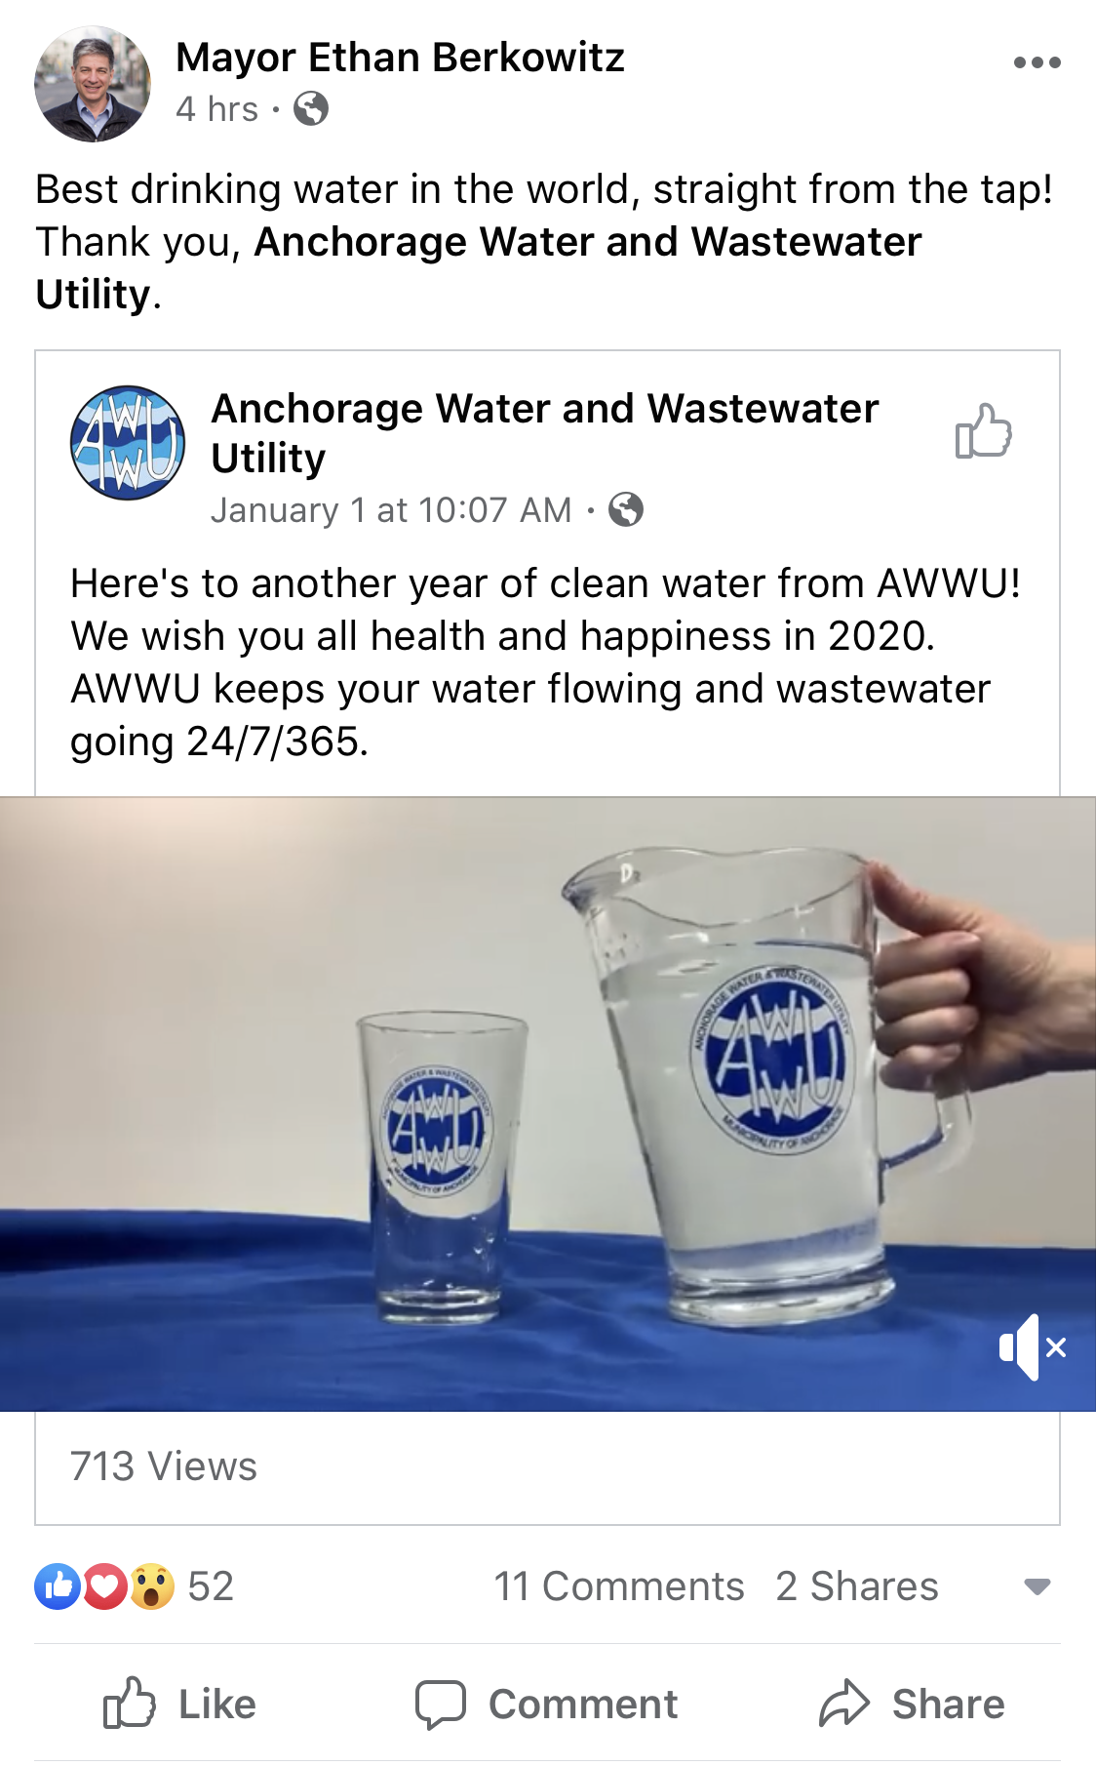Tap globe icon next to January 1 timestamp
Screen dimensions: 1096x1766
click(626, 509)
